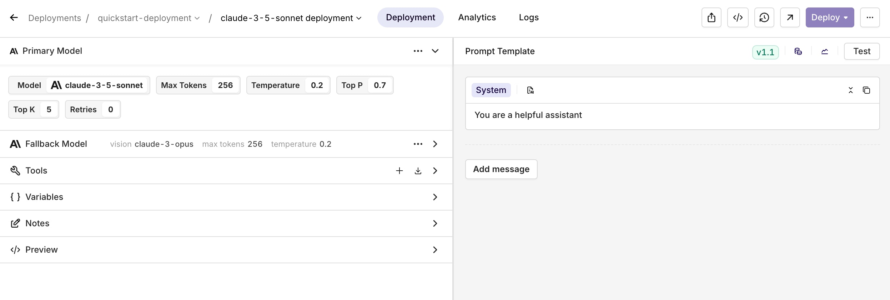
Task: Switch to the Logs tab
Action: click(528, 17)
